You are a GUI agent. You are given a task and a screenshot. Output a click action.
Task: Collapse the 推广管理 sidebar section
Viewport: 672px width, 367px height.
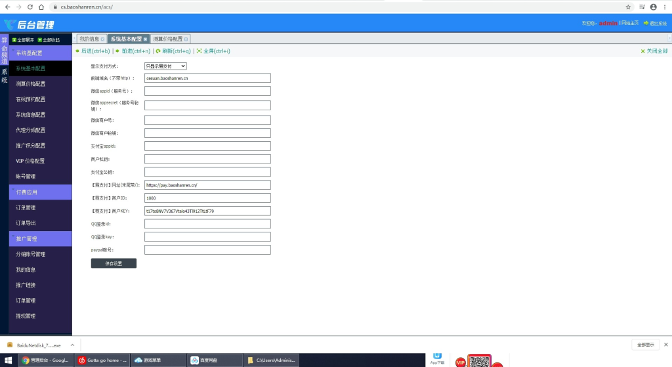[40, 239]
